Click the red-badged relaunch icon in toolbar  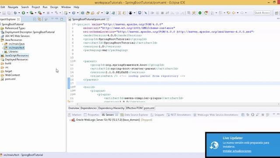tap(206, 13)
